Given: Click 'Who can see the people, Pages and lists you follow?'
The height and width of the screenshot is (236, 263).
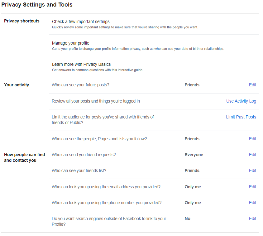Looking at the screenshot, I should (x=99, y=139).
